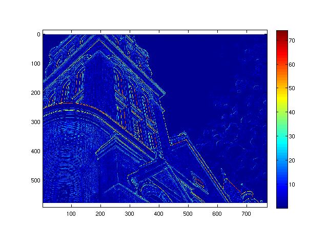Click the edge-map image plot area

tap(155, 118)
